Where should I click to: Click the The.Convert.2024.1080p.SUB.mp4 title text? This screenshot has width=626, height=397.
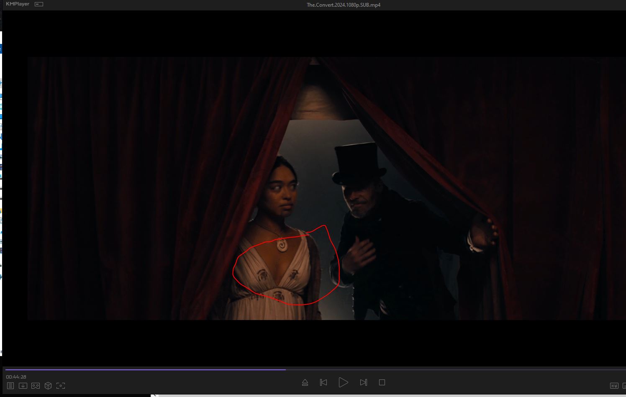(x=343, y=5)
